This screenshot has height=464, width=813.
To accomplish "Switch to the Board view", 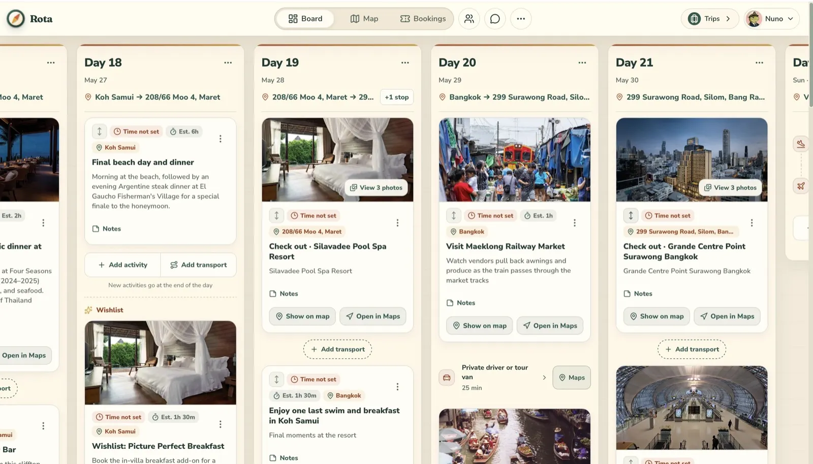I will 305,19.
